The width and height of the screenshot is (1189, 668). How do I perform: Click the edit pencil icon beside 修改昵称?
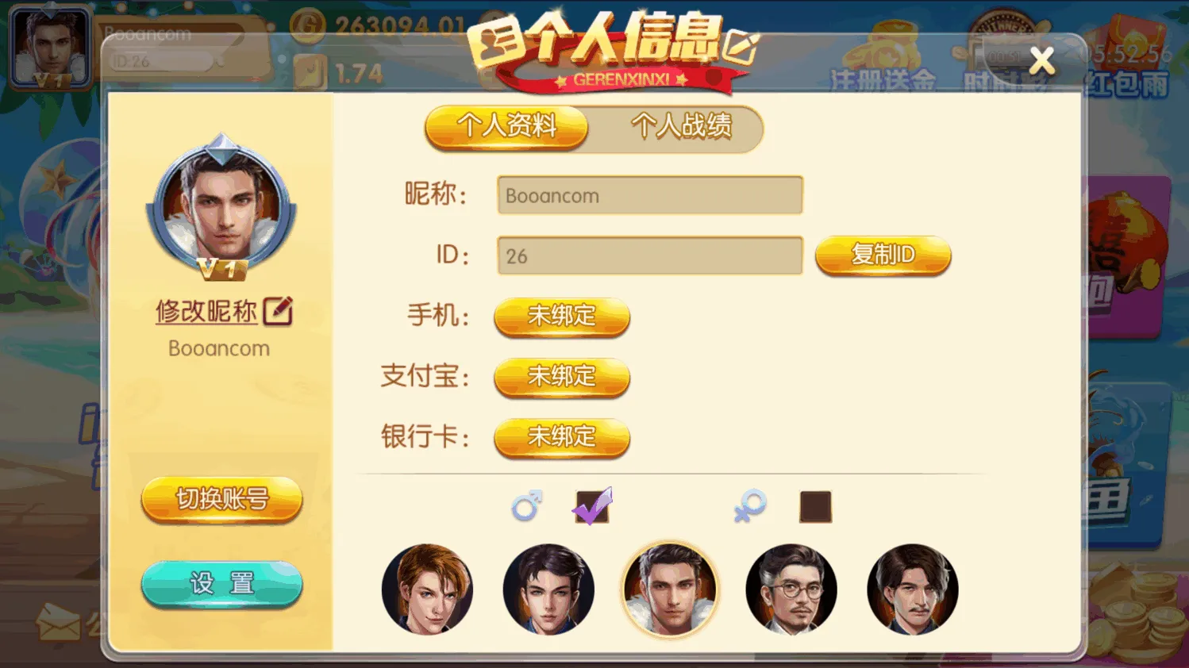coord(278,311)
